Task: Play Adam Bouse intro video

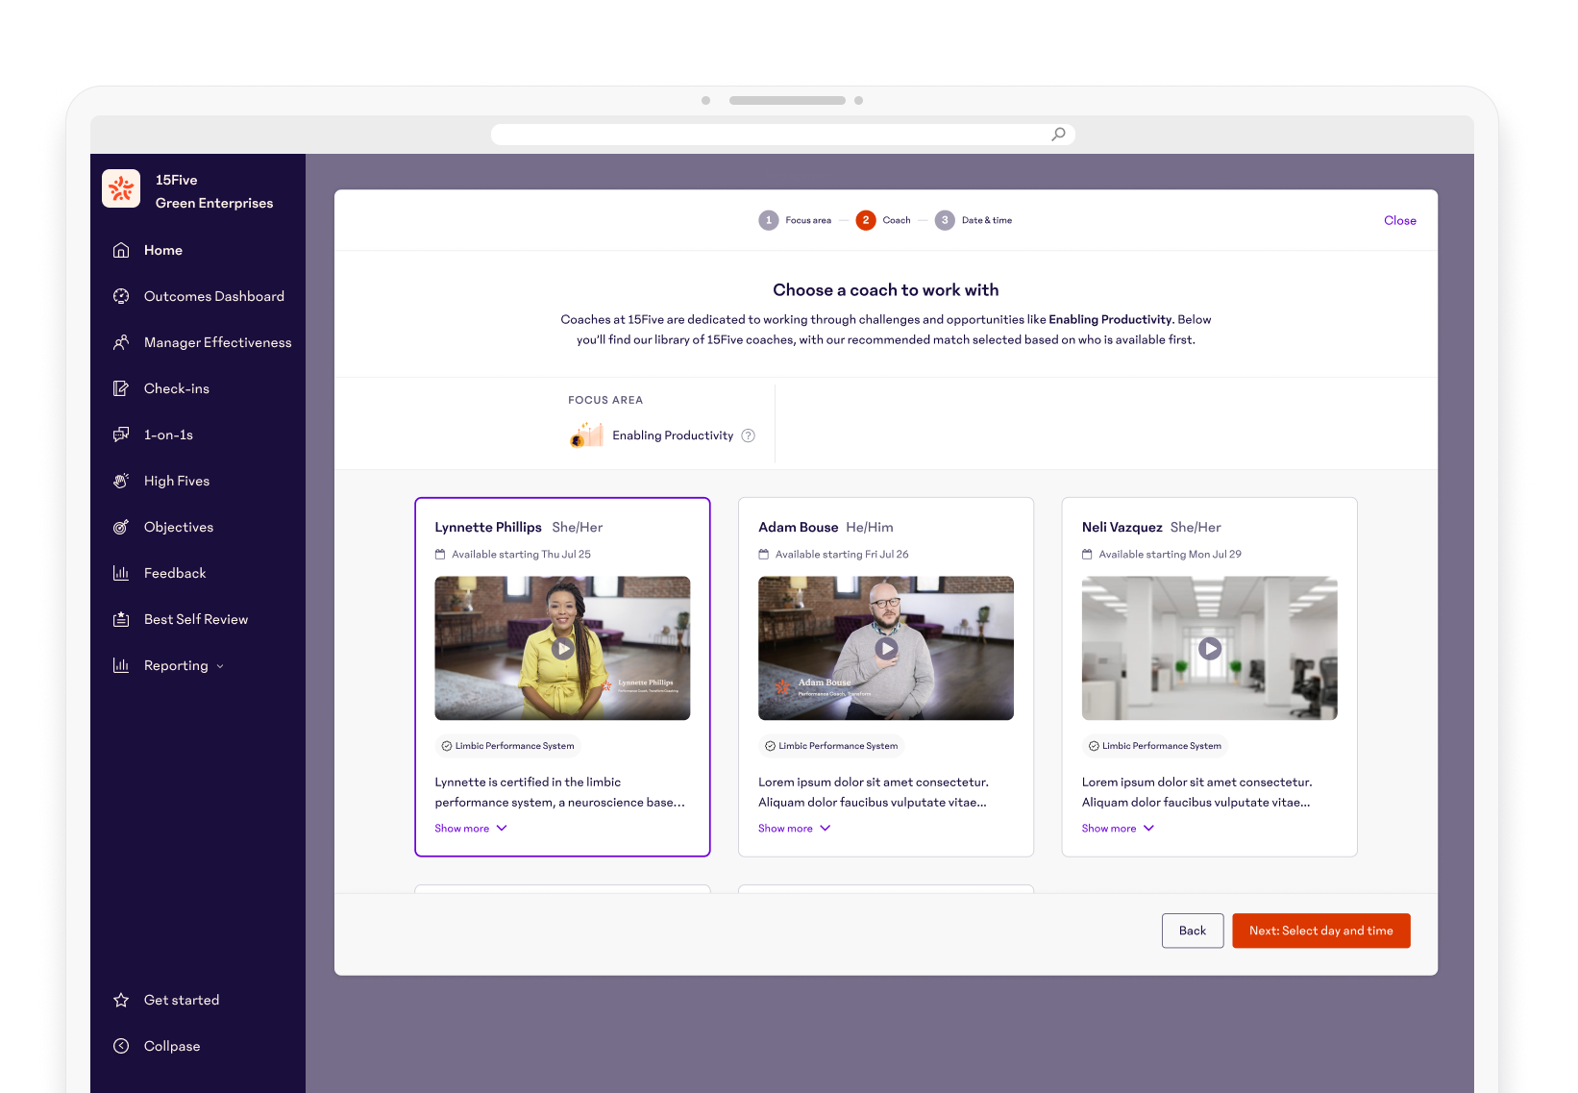Action: [x=887, y=649]
